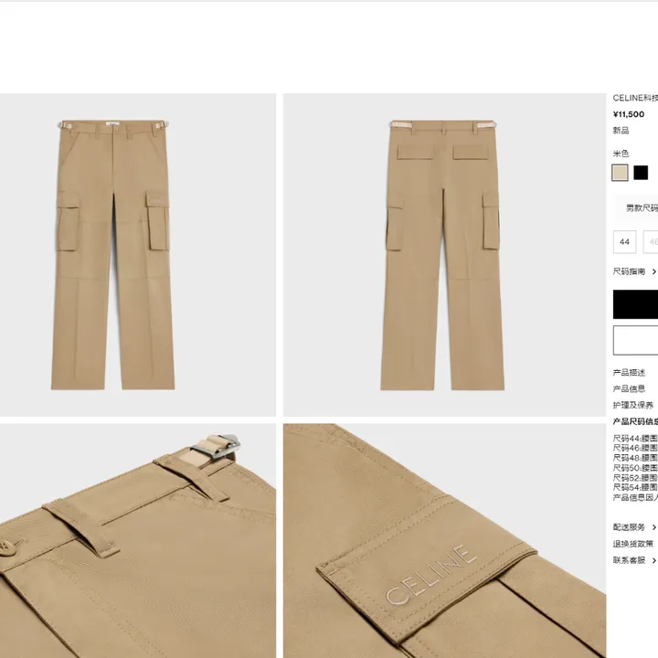Click the black add-to-cart button
This screenshot has width=658, height=658.
[x=635, y=304]
